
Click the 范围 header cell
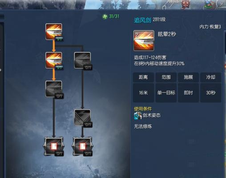click(x=166, y=77)
